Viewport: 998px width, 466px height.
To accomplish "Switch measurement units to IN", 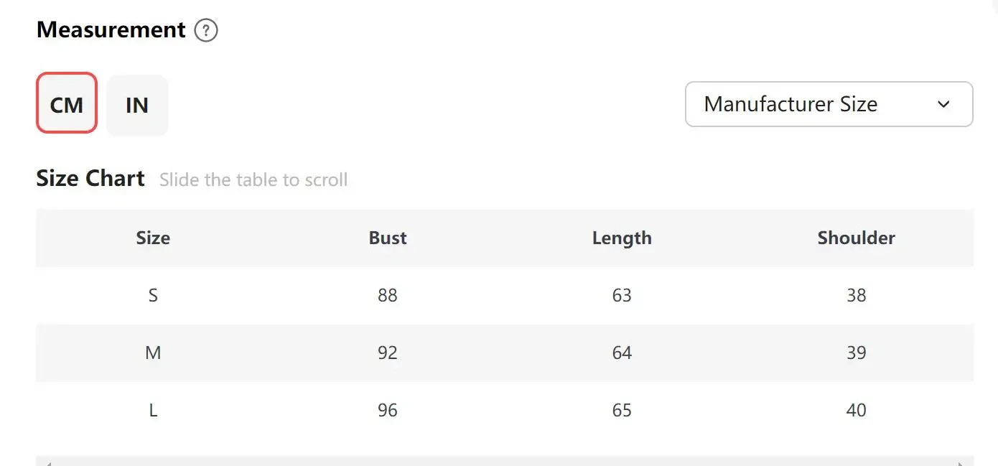I will 137,105.
